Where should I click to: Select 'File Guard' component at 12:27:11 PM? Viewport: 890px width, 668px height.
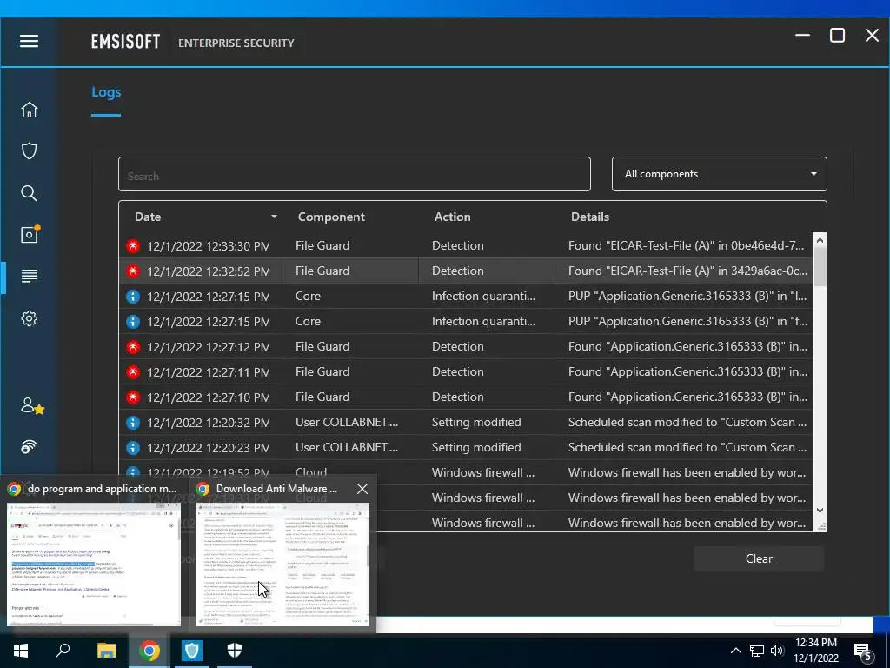tap(322, 371)
